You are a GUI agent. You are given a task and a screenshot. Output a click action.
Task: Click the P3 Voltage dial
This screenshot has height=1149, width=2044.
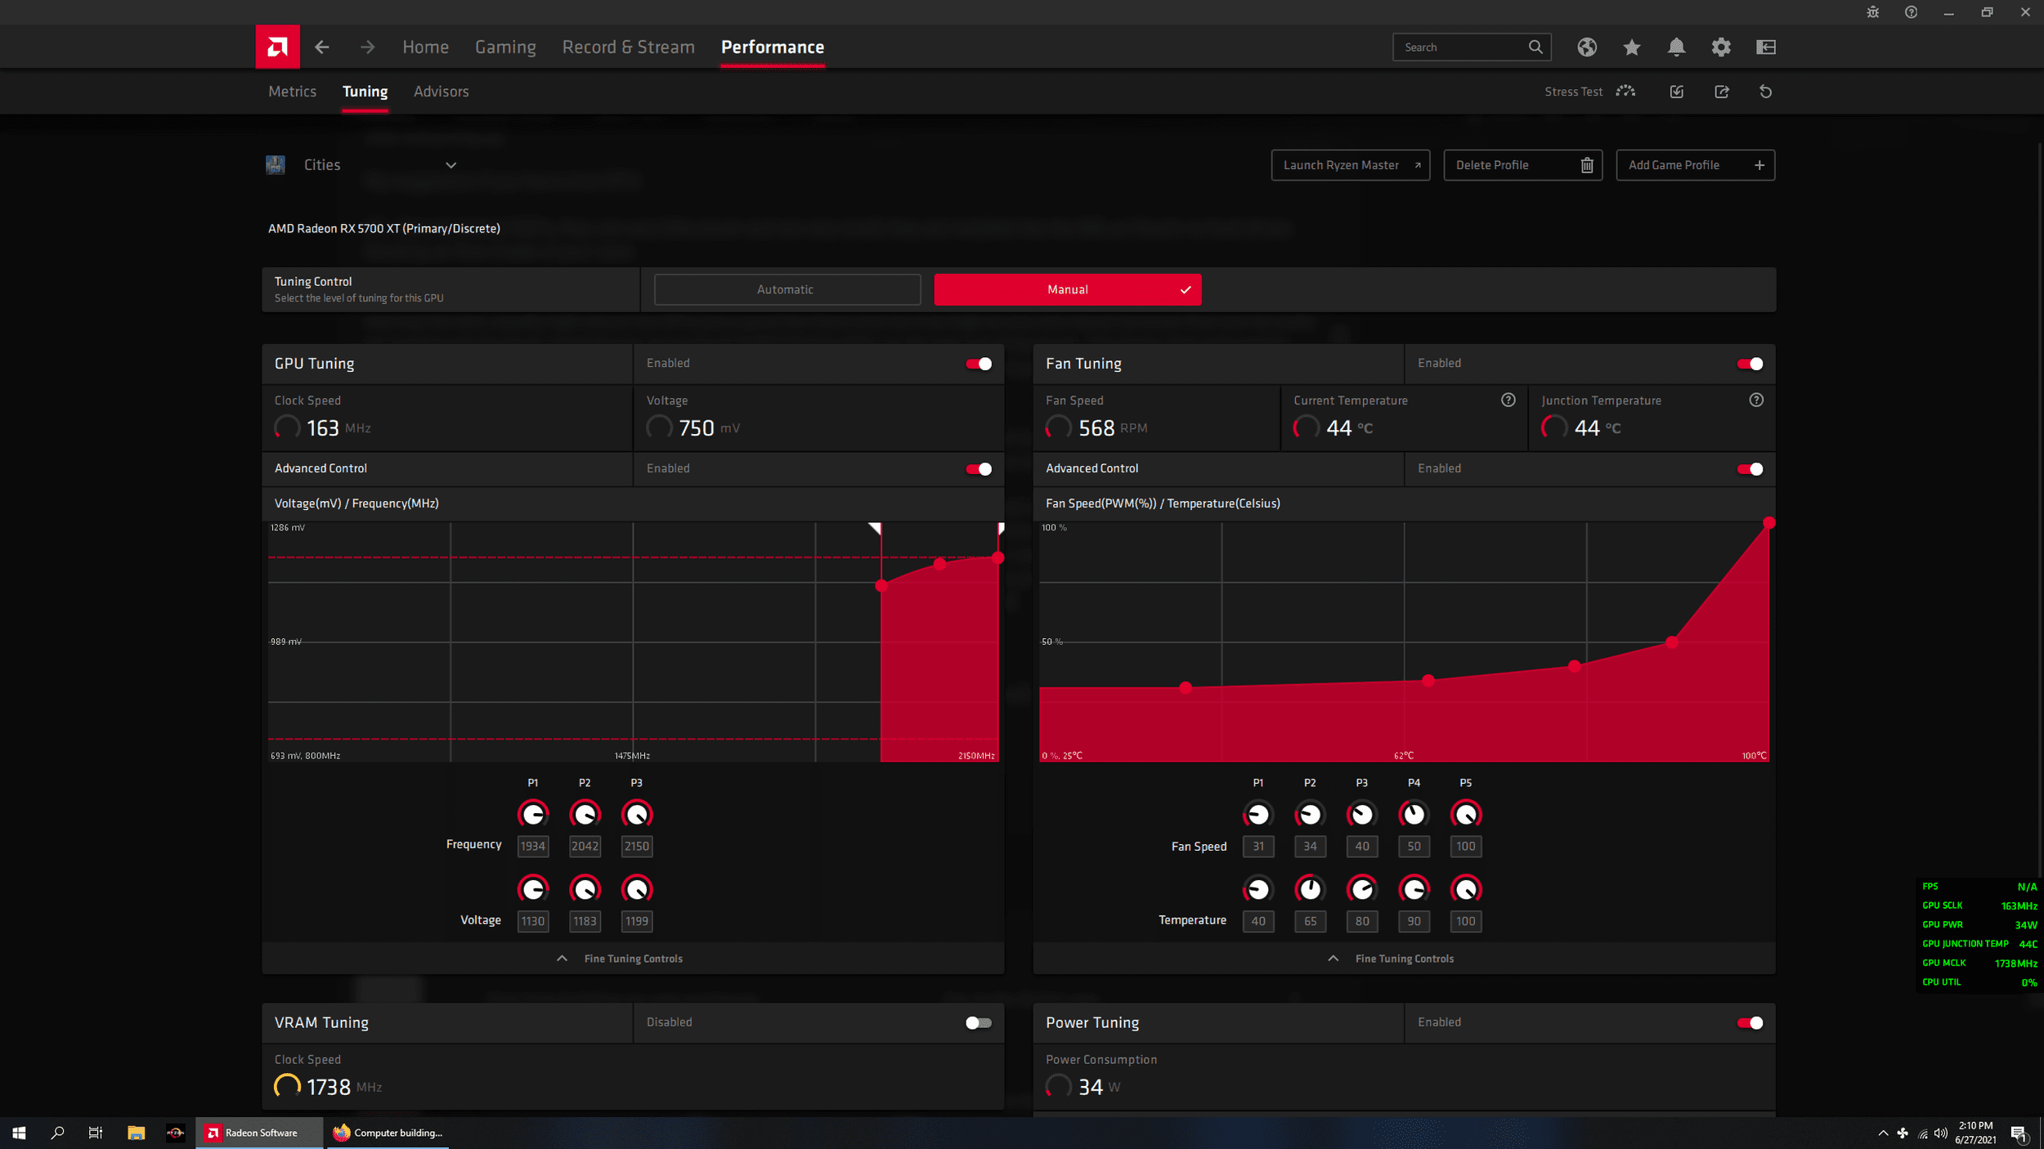pyautogui.click(x=637, y=889)
